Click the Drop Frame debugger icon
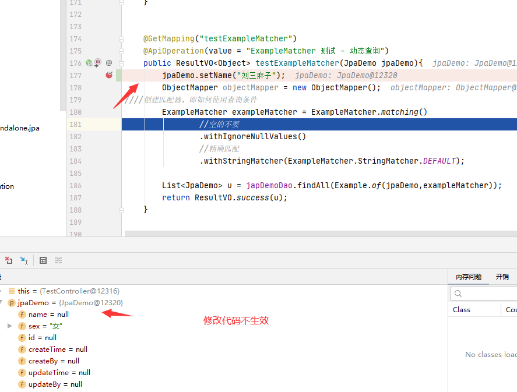This screenshot has height=392, width=517. tap(9, 260)
